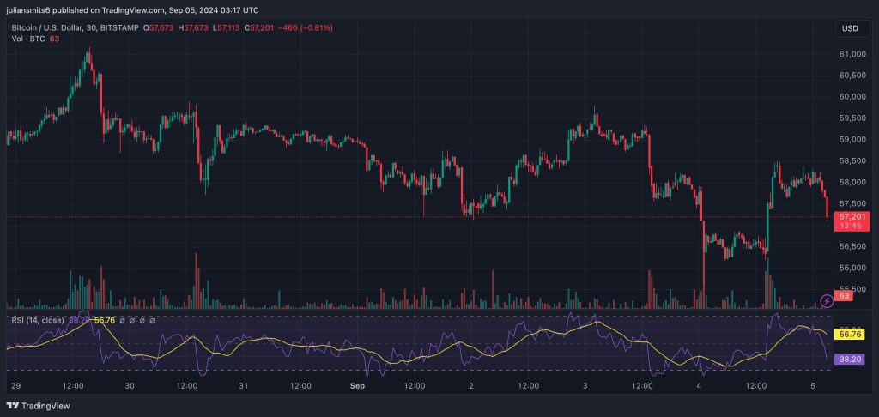Click the Sep date marker on time axis
Screen dimensions: 879x417
(x=357, y=386)
